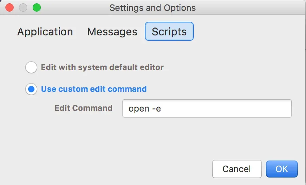Select the system default editor radio button
Viewport: 306px width, 185px height.
[x=31, y=67]
